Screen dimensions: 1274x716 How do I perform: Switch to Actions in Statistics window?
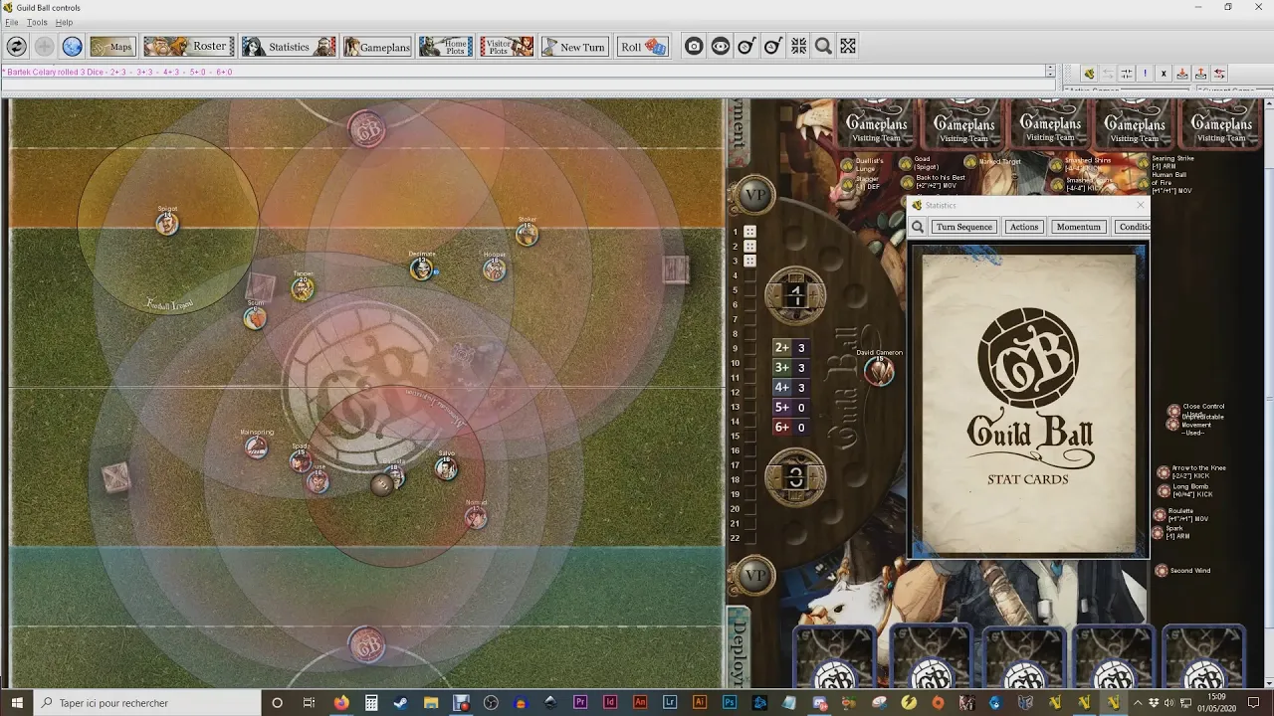pos(1023,227)
